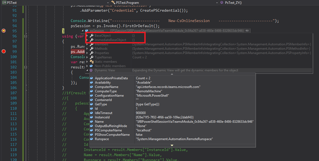Click the psSession [PSSession] value text
The width and height of the screenshot is (319, 161).
pyautogui.click(x=177, y=30)
